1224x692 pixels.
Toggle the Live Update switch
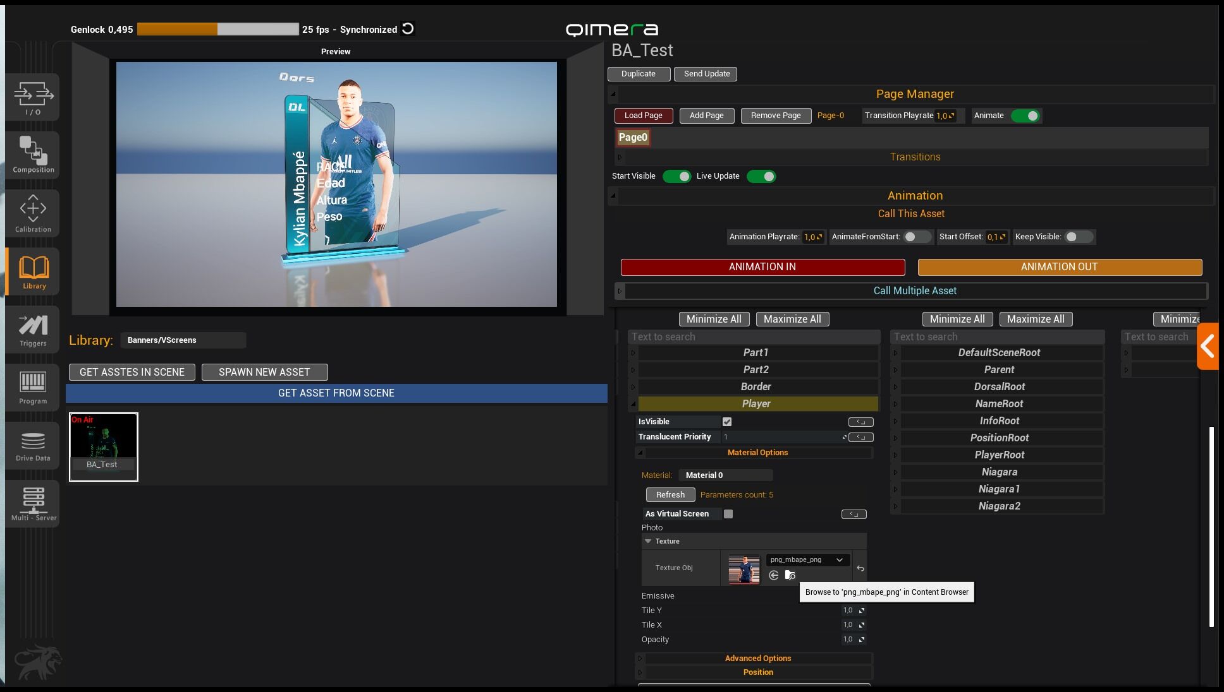pyautogui.click(x=761, y=176)
